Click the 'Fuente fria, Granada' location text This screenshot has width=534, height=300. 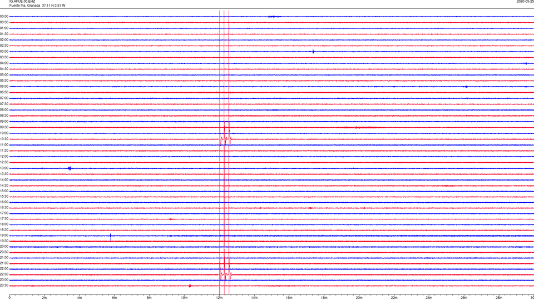(x=24, y=6)
